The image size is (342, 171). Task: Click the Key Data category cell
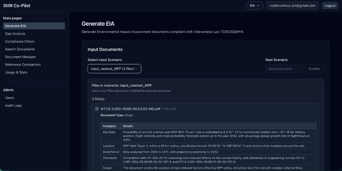tap(111, 136)
